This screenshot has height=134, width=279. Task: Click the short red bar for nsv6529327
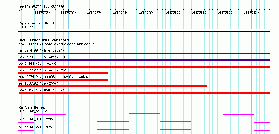(63, 73)
